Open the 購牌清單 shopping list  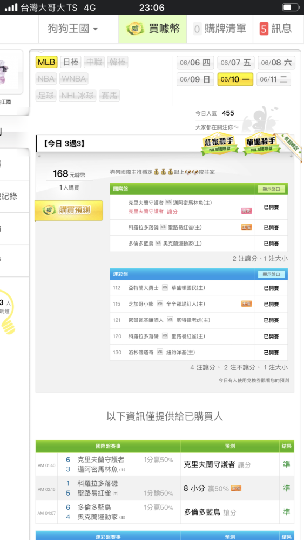(x=219, y=29)
